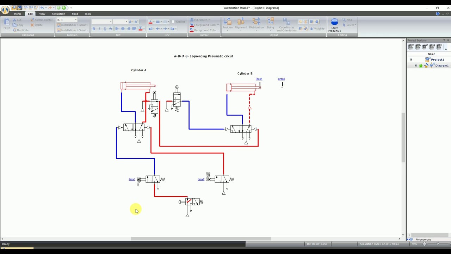Open the Fill Pattern dropdown
Viewport: 451px width, 254px height.
[200, 20]
